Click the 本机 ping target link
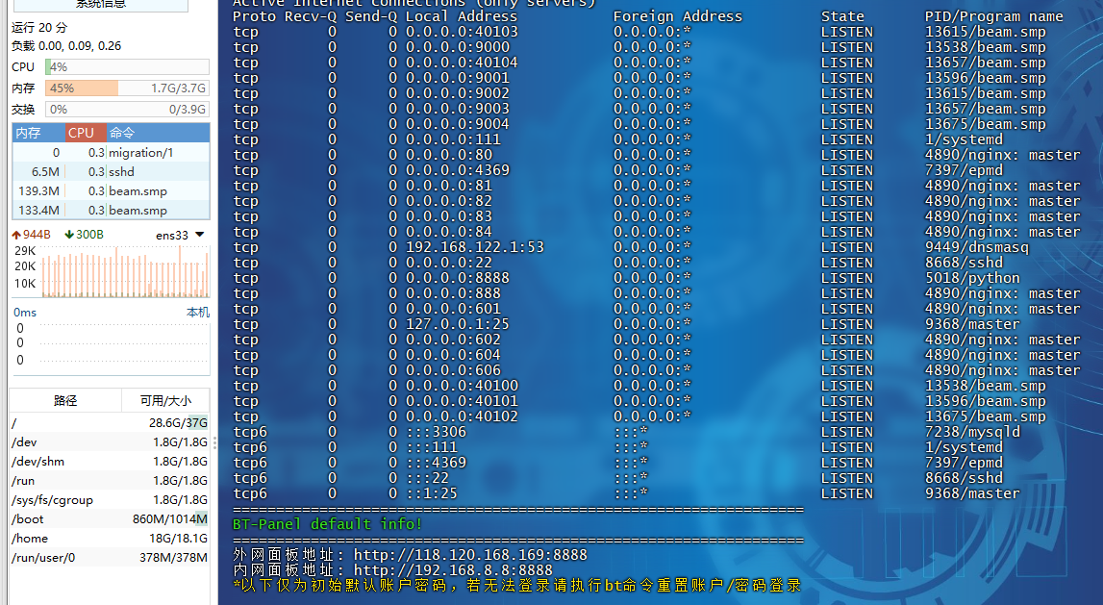1103x605 pixels. [198, 313]
